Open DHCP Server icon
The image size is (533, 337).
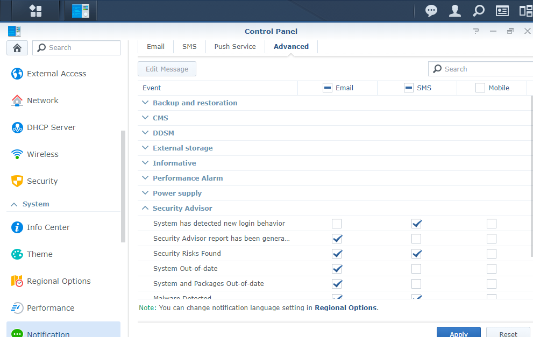17,127
